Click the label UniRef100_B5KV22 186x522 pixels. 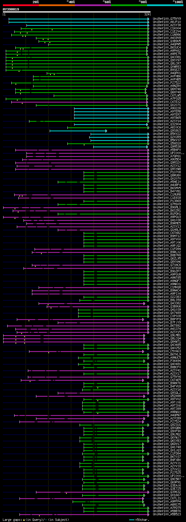click(x=167, y=134)
